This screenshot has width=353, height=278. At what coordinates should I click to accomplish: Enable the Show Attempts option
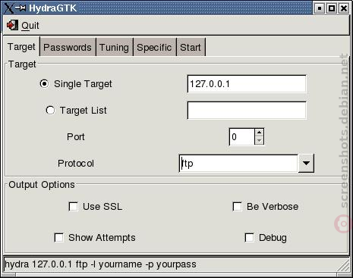coord(58,238)
